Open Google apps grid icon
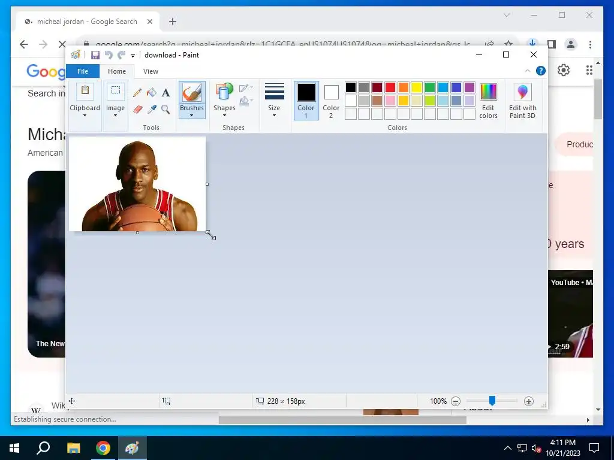Screen dimensions: 614x460 (589, 71)
